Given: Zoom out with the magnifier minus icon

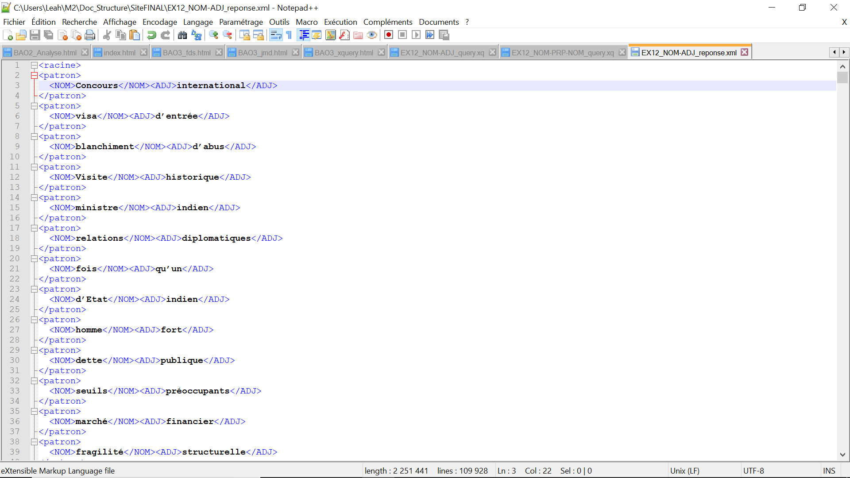Looking at the screenshot, I should 227,35.
